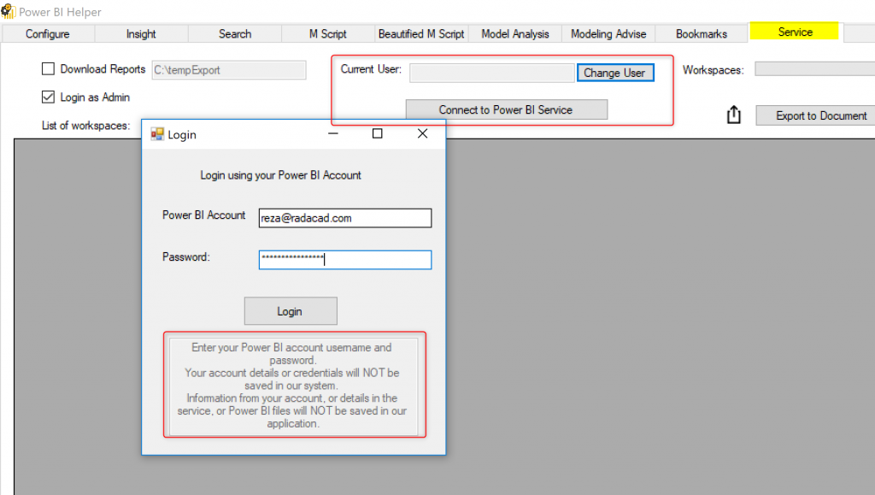Go to the Search tab

pyautogui.click(x=235, y=33)
